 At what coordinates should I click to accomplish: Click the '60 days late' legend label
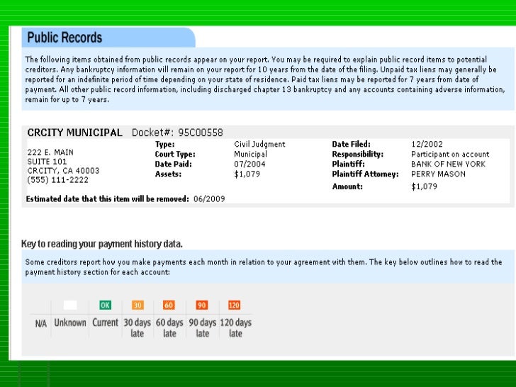169,327
